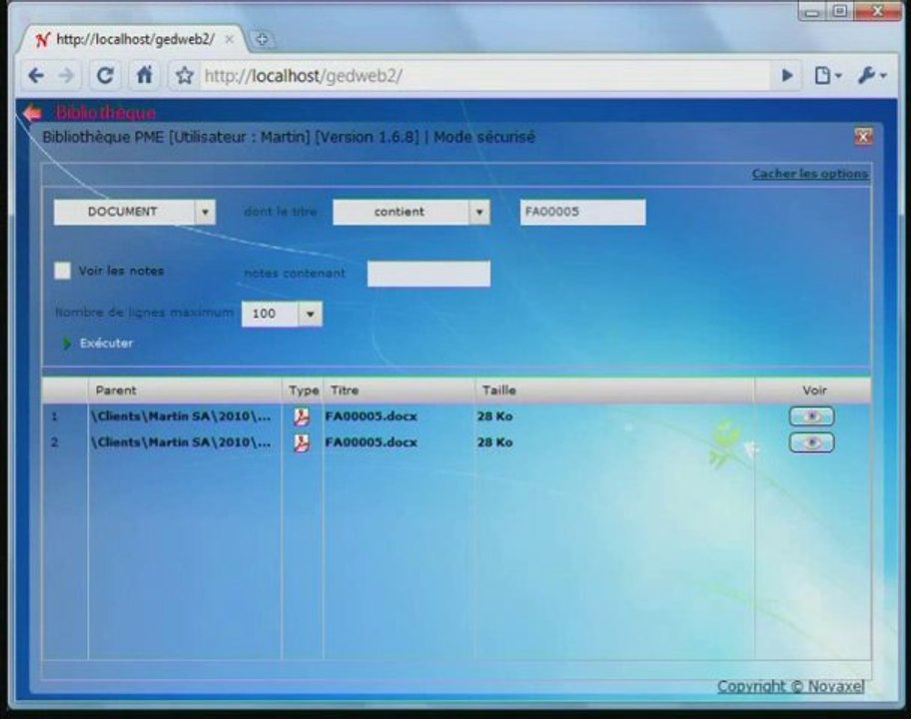Open the browser page menu icon

tap(827, 76)
